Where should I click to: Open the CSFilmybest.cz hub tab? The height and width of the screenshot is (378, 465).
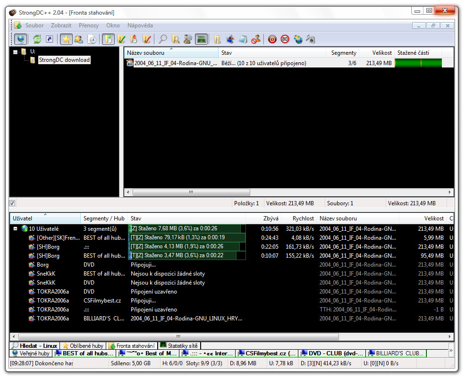coord(267,353)
